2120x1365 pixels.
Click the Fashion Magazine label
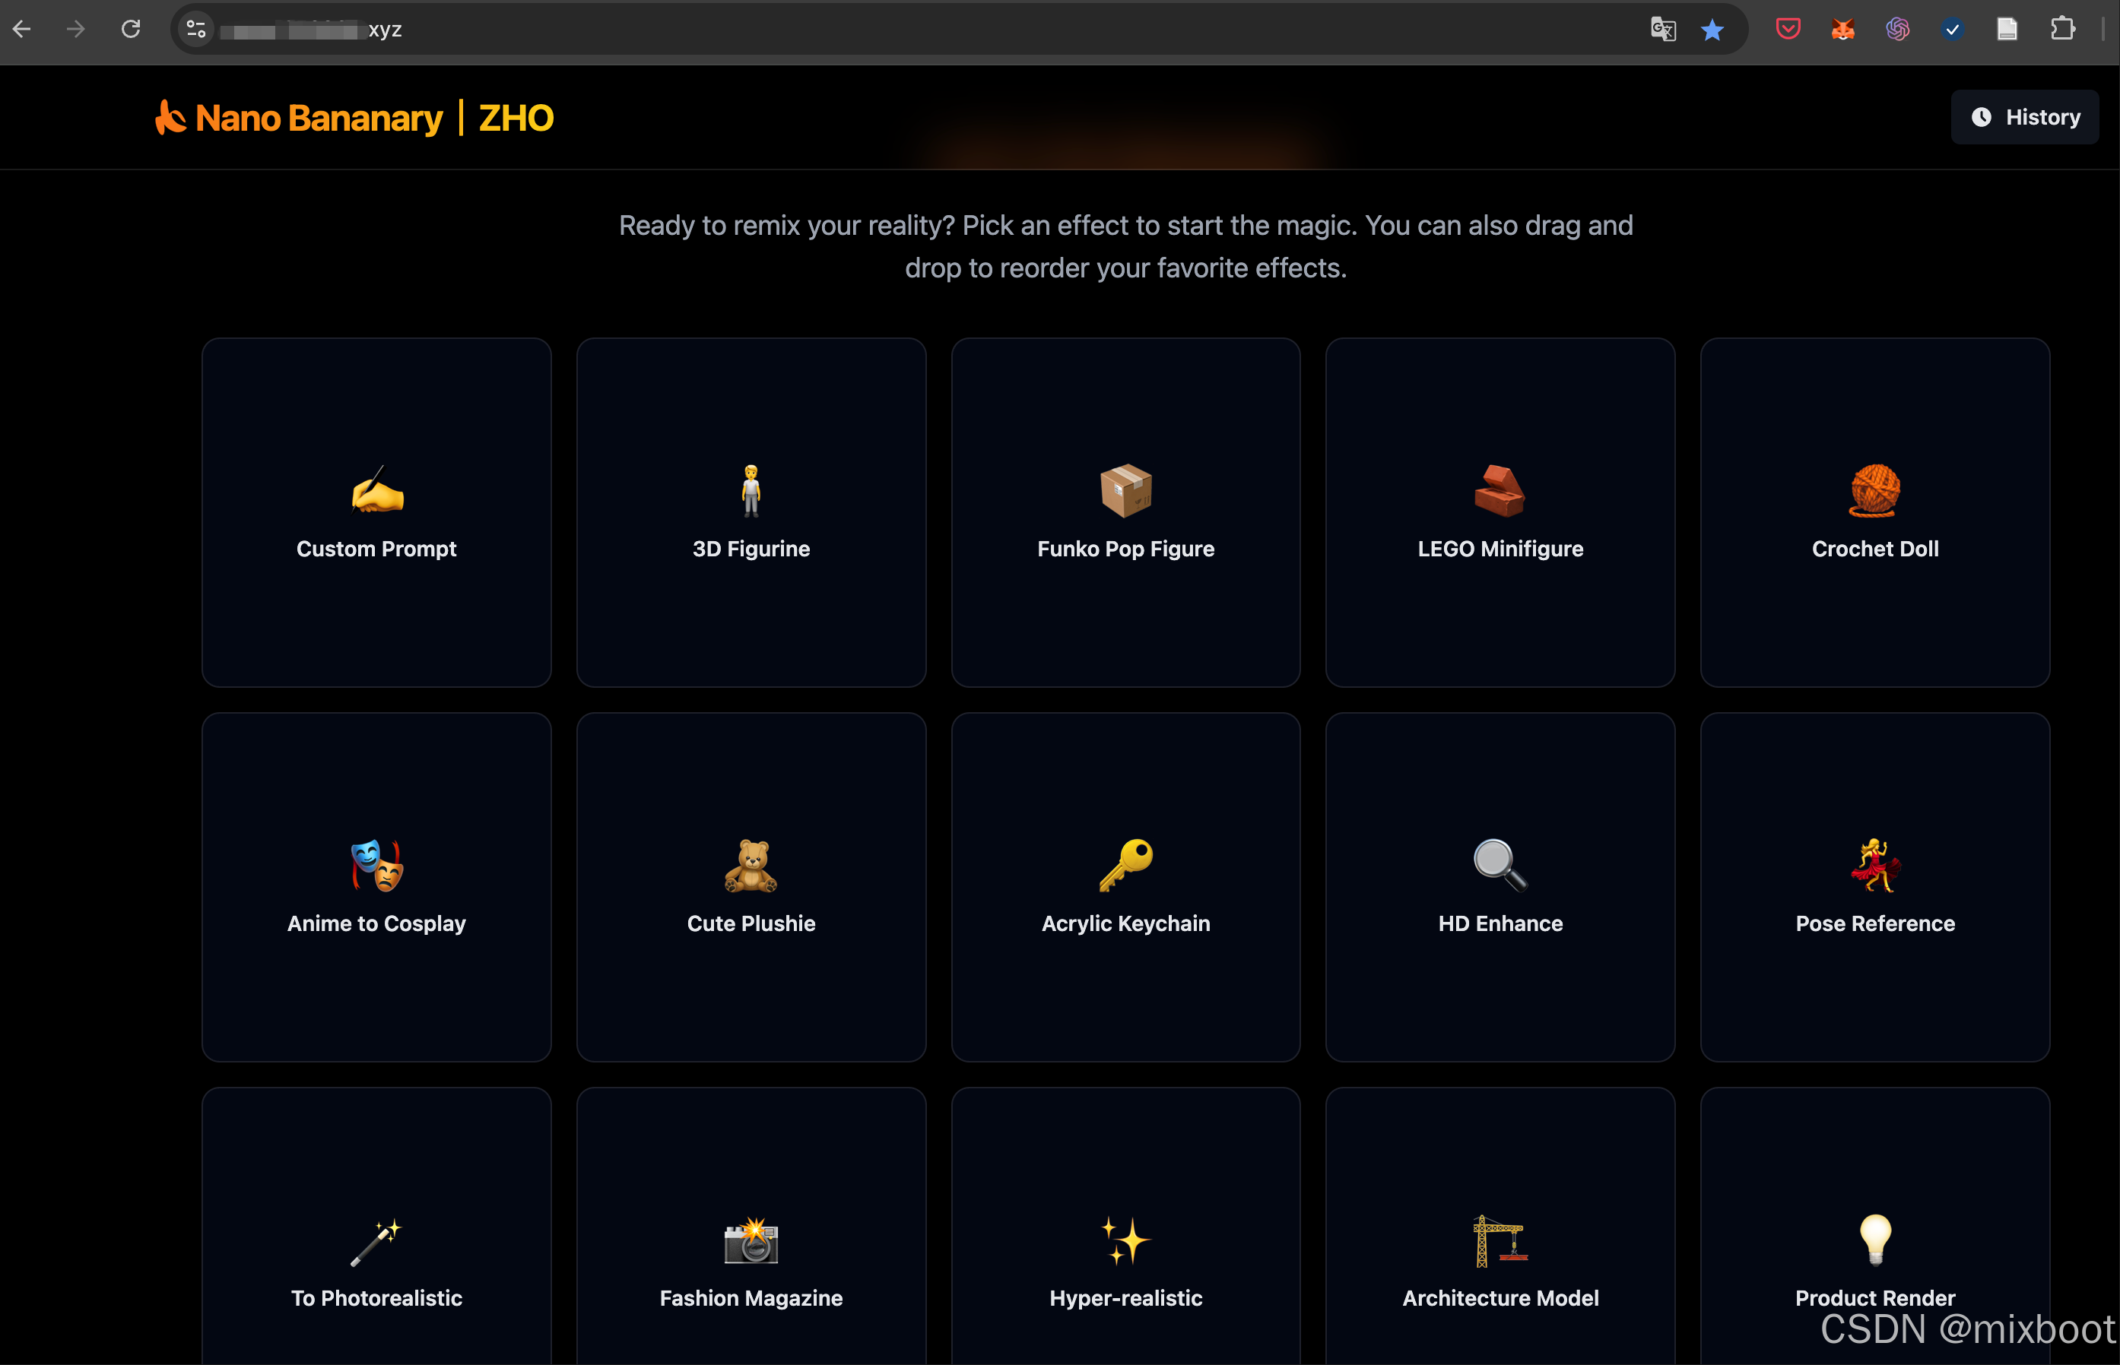(x=751, y=1297)
